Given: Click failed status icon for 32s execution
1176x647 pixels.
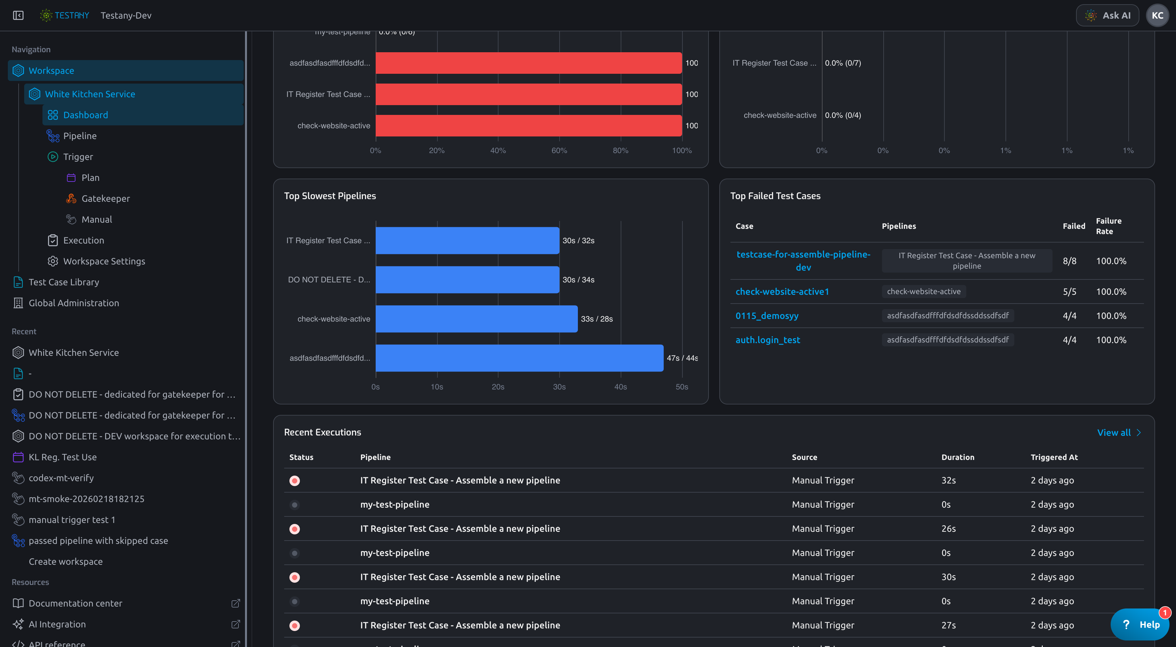Looking at the screenshot, I should click(x=294, y=481).
